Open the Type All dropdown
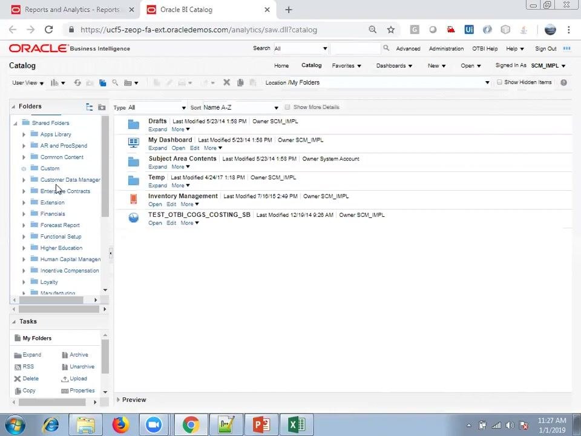Image resolution: width=581 pixels, height=436 pixels. [x=157, y=108]
